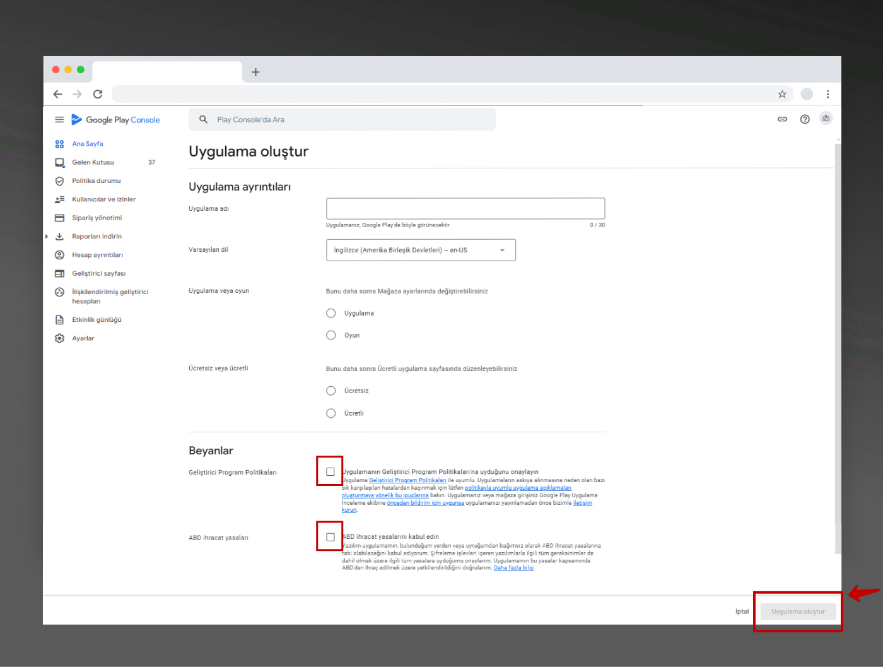Bookmark the page with star icon
Image resolution: width=883 pixels, height=667 pixels.
click(x=782, y=94)
